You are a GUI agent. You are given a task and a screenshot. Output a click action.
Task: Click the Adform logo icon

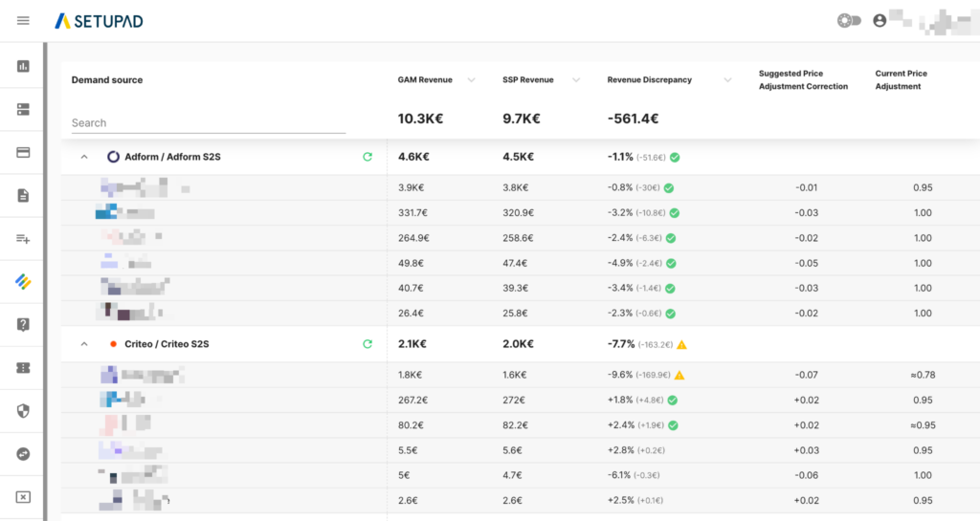pyautogui.click(x=113, y=157)
